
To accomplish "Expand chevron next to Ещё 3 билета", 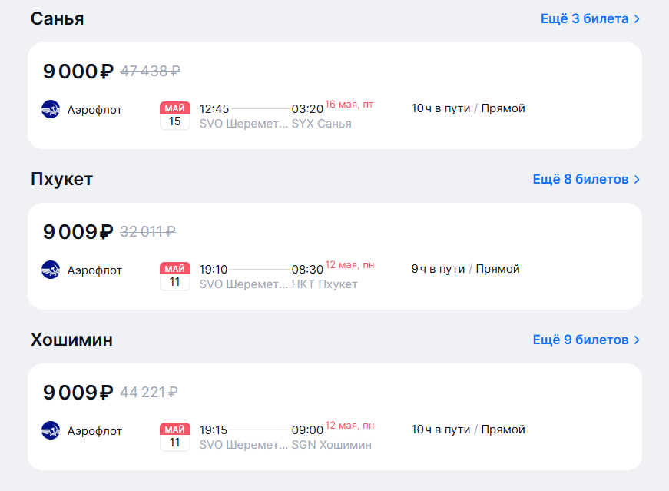I will pyautogui.click(x=637, y=19).
